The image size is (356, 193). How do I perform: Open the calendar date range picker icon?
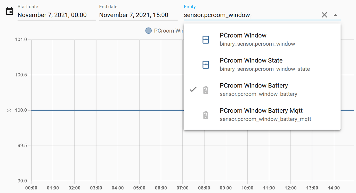[10, 11]
